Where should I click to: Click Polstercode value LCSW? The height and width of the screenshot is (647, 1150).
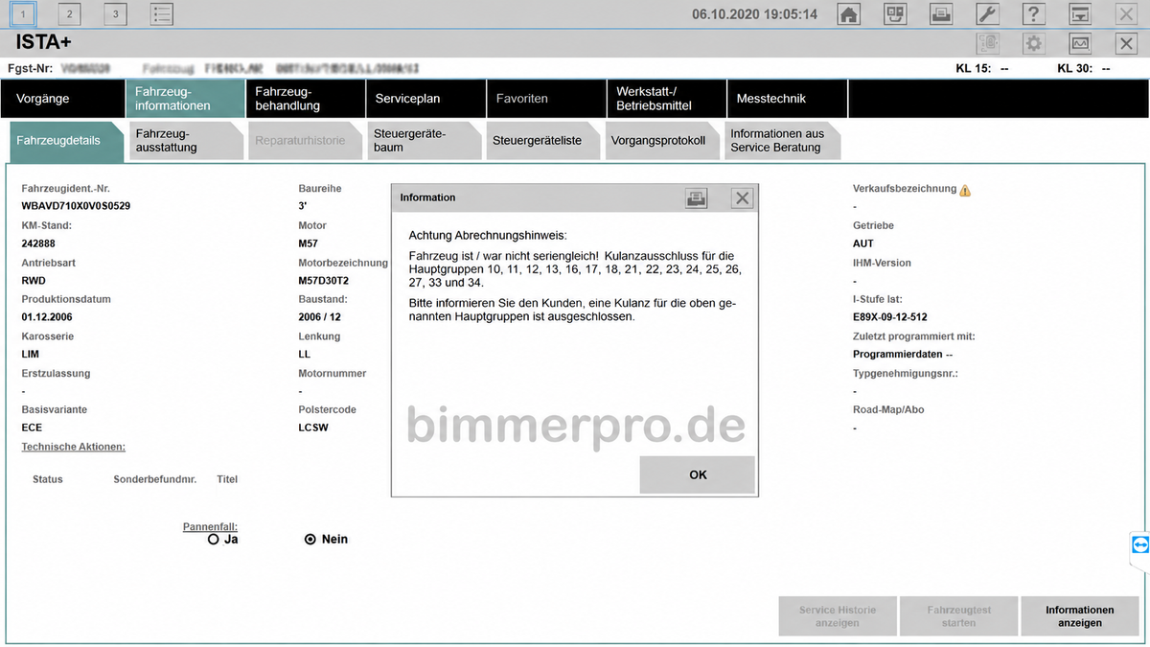pos(313,427)
